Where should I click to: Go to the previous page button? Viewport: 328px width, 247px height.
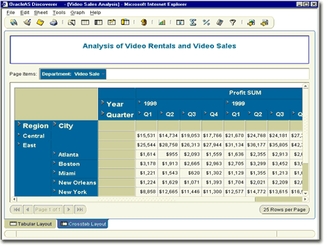point(28,209)
